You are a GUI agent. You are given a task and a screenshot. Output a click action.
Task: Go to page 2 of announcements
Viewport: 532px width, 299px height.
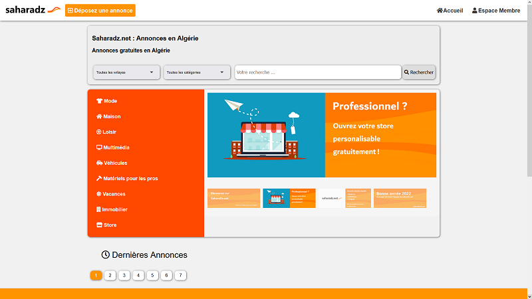pyautogui.click(x=110, y=275)
